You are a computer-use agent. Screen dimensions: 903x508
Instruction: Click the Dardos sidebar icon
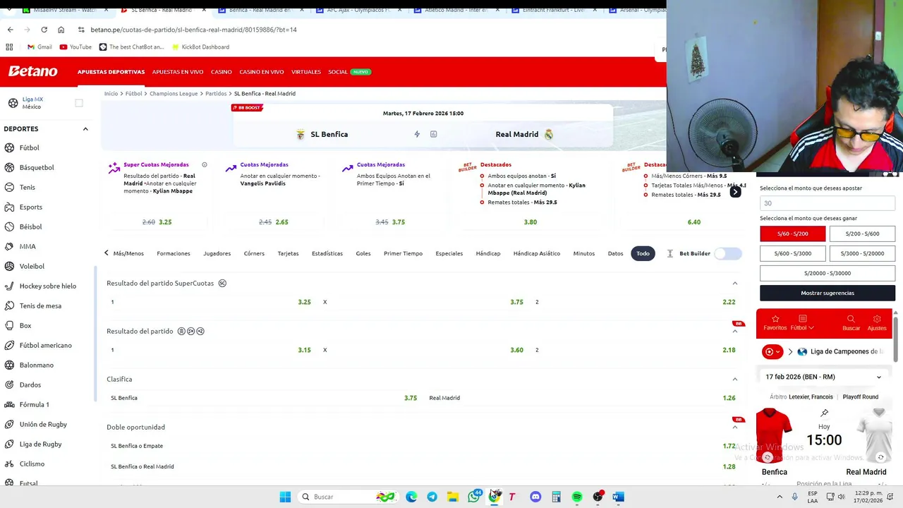[x=10, y=385]
